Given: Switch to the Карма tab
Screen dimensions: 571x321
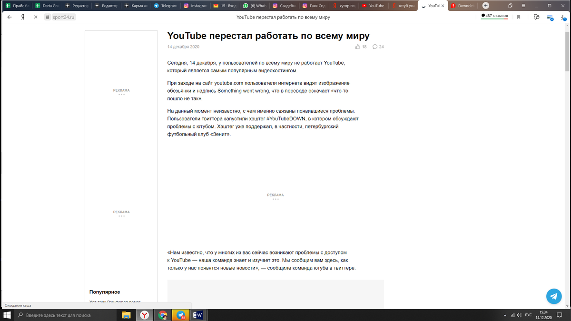Looking at the screenshot, I should [135, 6].
